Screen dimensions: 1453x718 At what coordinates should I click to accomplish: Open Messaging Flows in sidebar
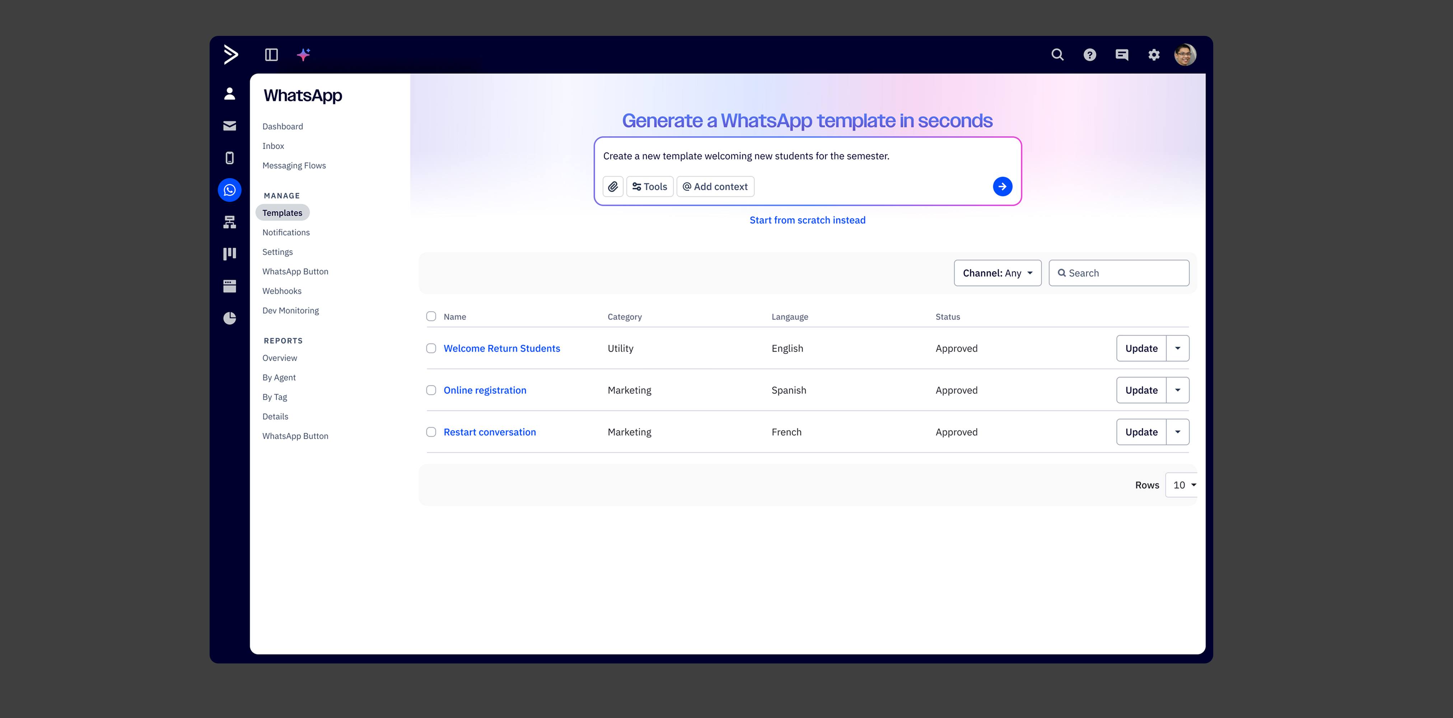click(294, 165)
